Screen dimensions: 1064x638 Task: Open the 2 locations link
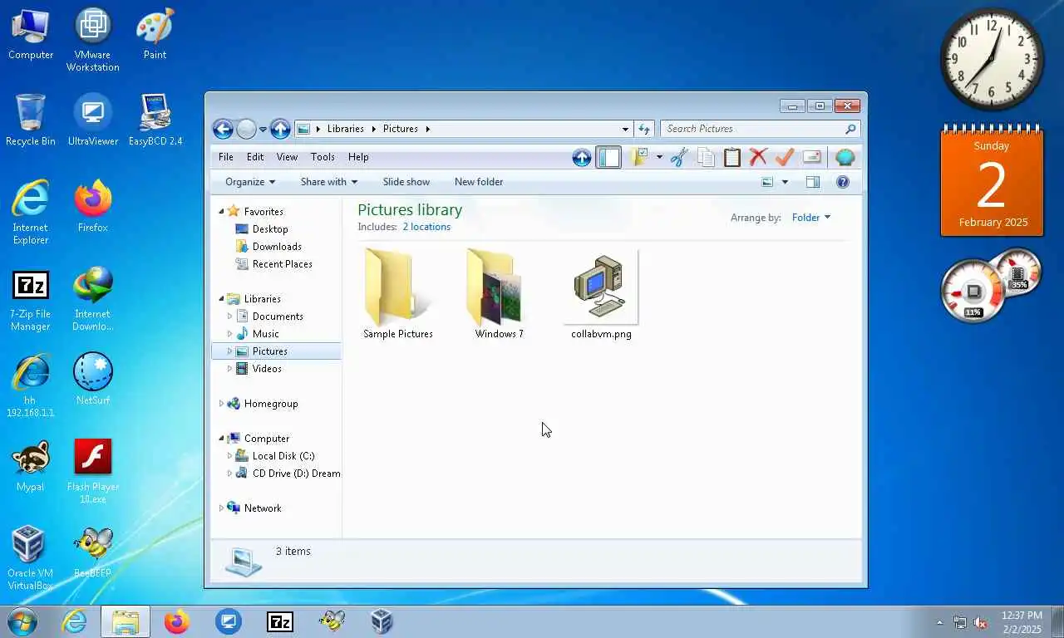click(x=426, y=227)
